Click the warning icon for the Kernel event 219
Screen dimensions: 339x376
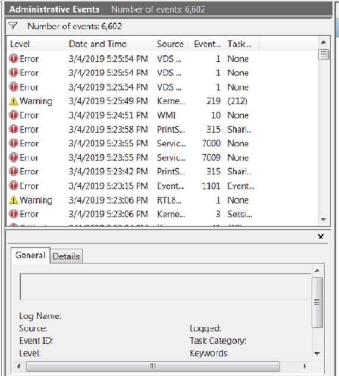(14, 101)
